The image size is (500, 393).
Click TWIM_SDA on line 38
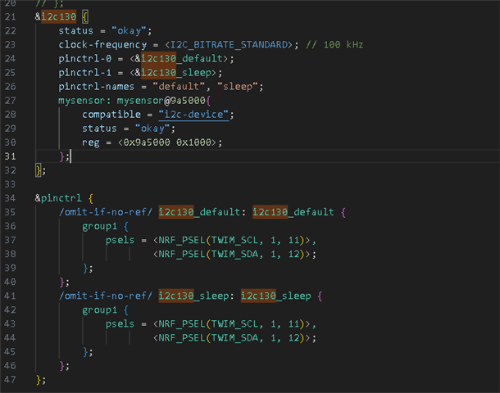click(x=234, y=254)
